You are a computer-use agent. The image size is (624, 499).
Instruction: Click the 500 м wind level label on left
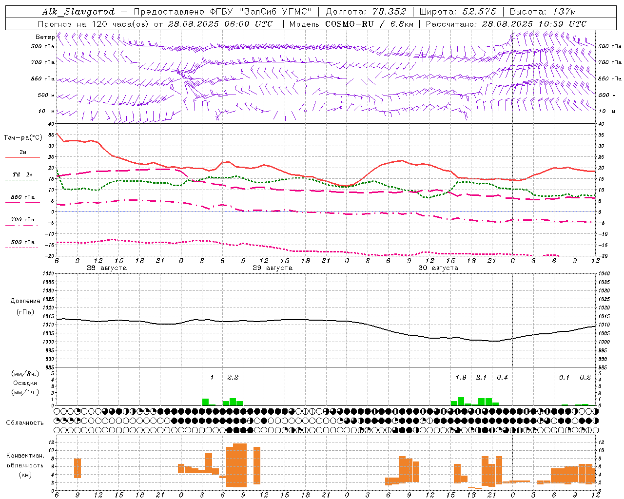coord(46,95)
